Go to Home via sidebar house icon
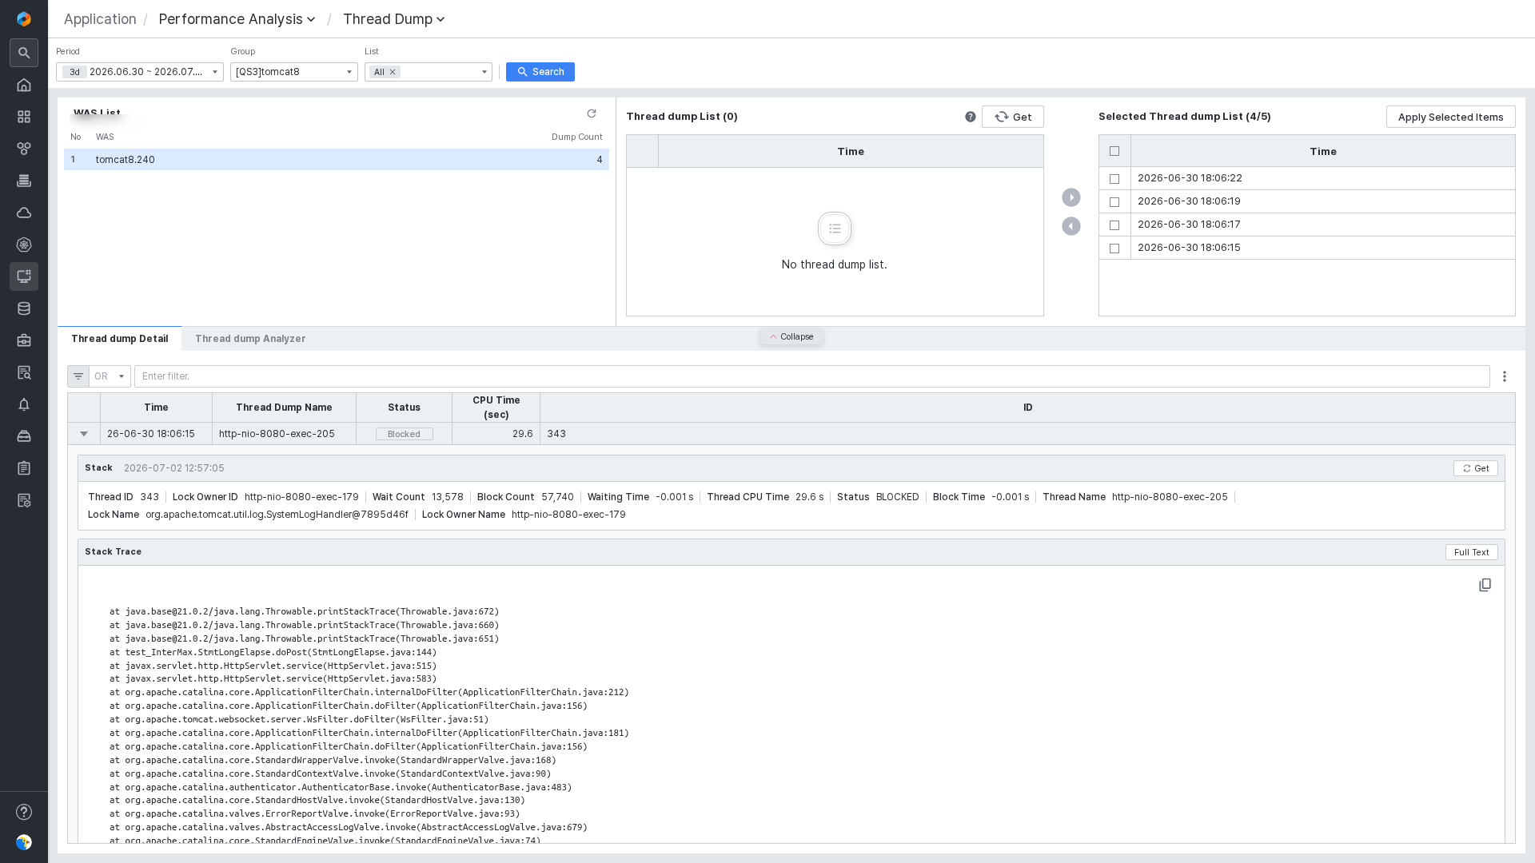This screenshot has height=863, width=1535. click(x=24, y=85)
